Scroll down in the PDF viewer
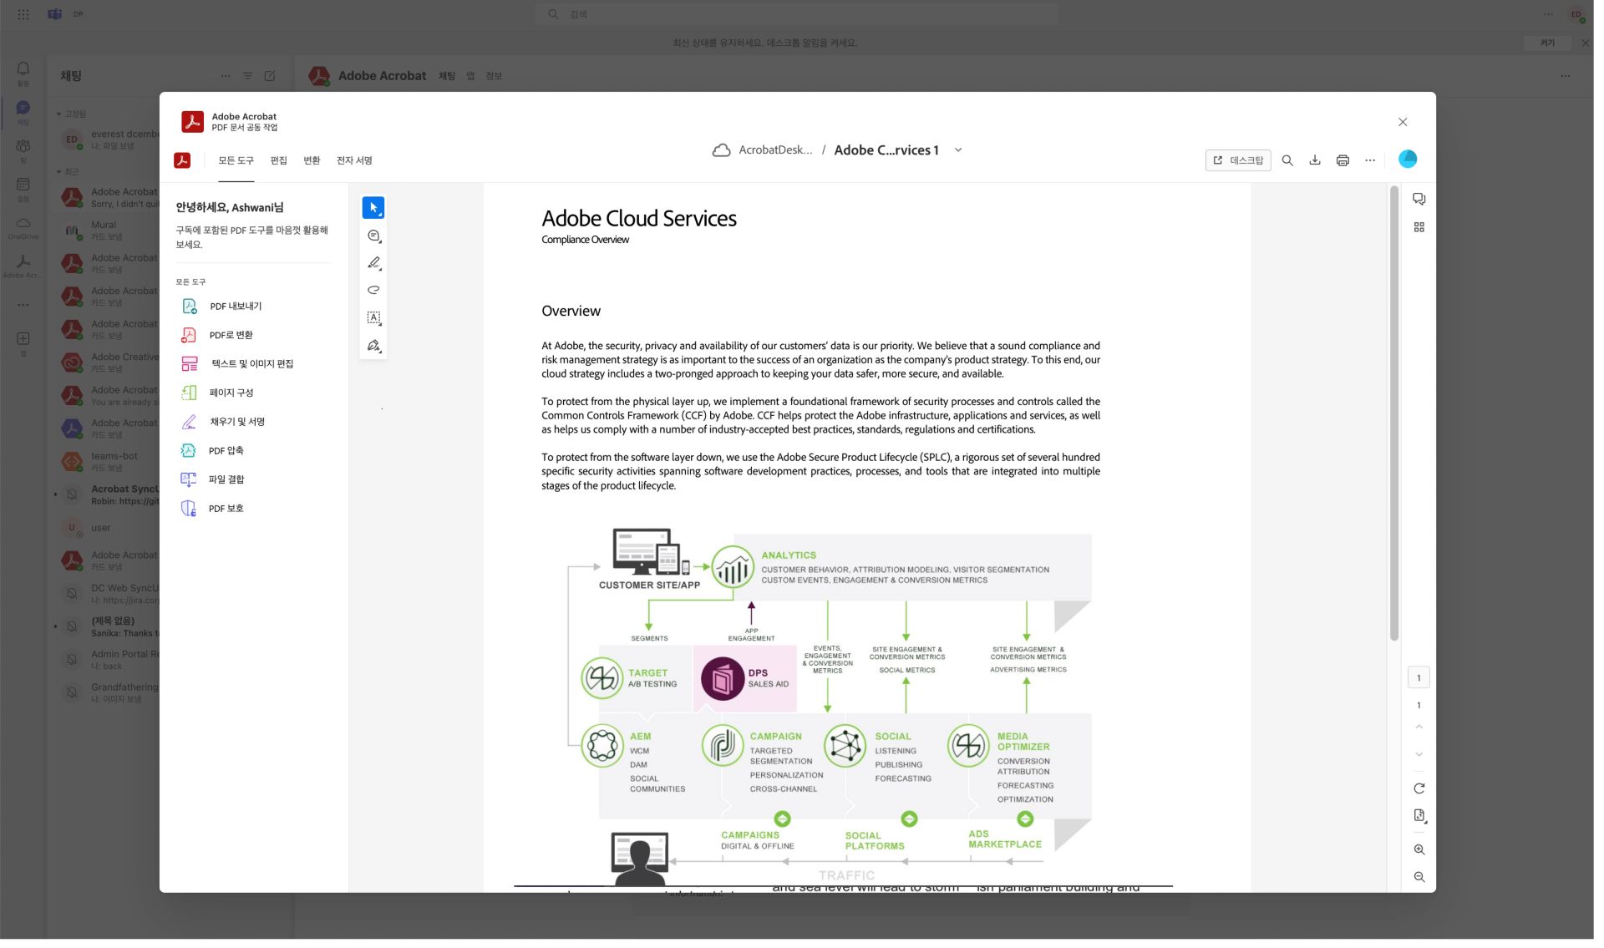Image resolution: width=1604 pixels, height=948 pixels. 1419,754
